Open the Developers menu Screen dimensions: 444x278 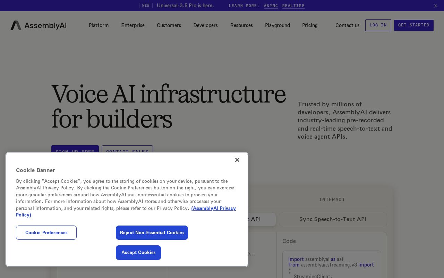206,25
